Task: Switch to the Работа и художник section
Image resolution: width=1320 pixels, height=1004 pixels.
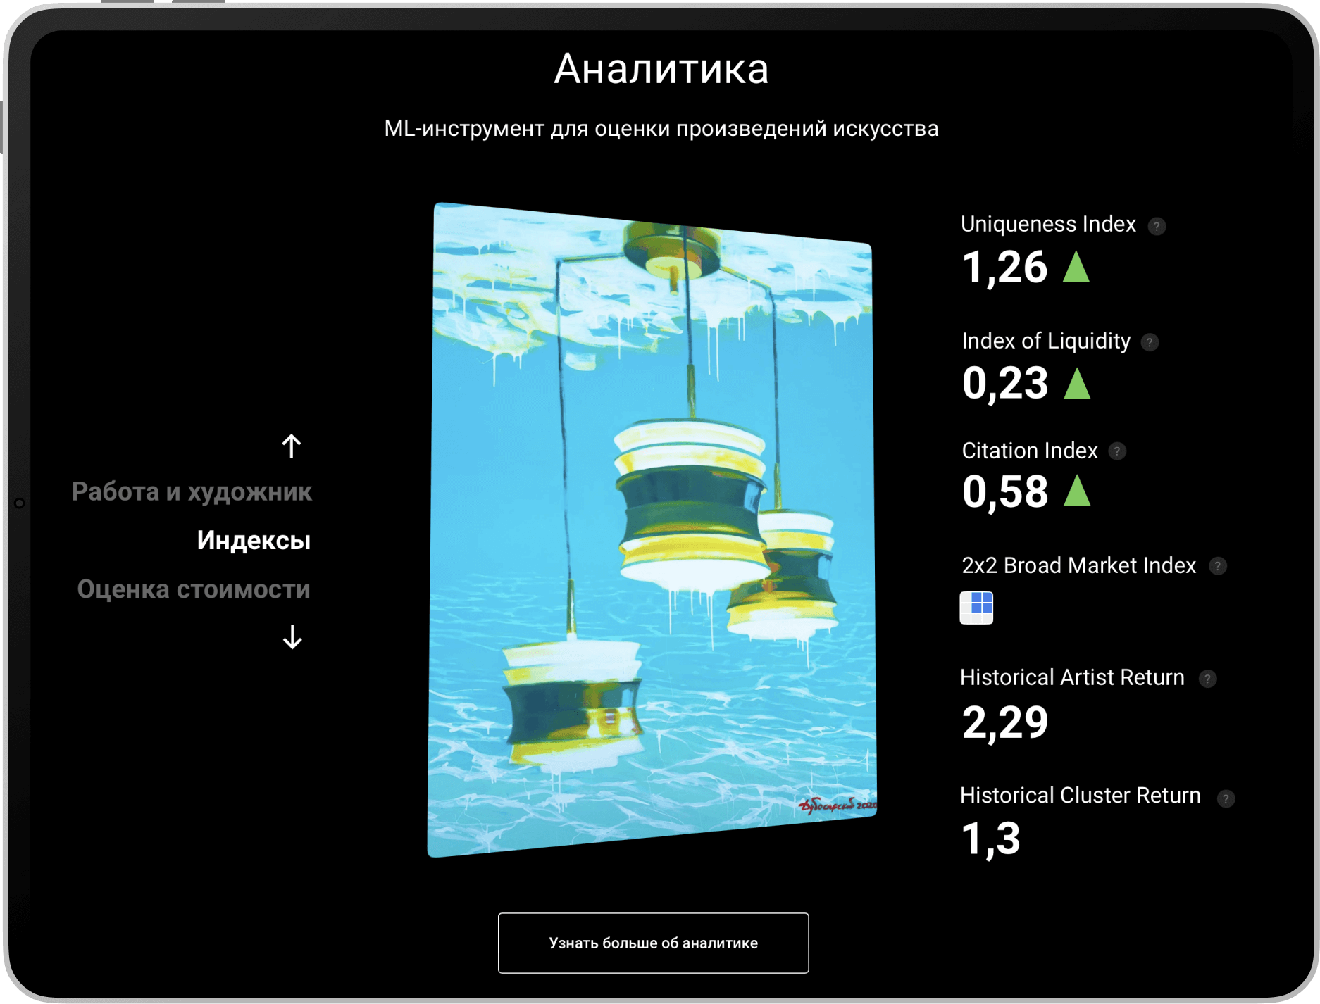Action: tap(192, 491)
